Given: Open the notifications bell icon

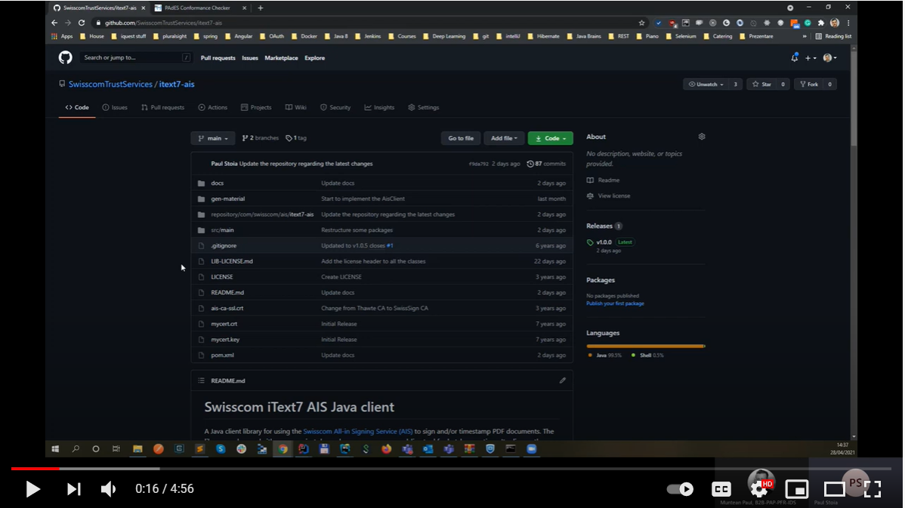Looking at the screenshot, I should click(794, 57).
